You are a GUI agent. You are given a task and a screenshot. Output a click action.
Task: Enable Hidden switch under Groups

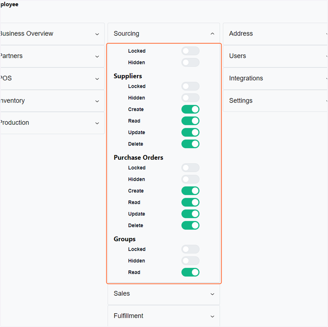[191, 261]
